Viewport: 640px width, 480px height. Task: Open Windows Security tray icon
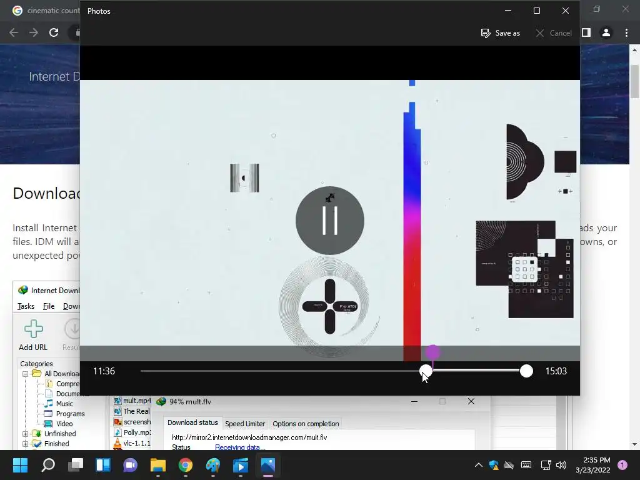494,465
